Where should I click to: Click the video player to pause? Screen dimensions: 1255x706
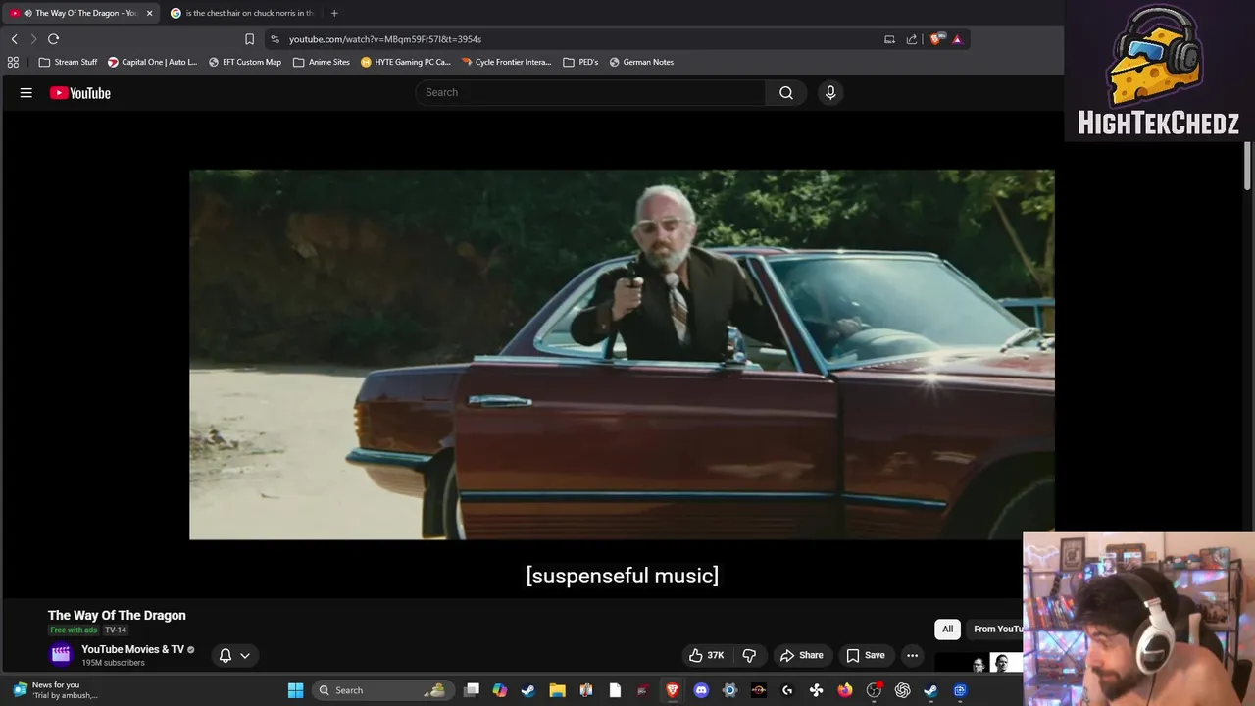point(622,354)
